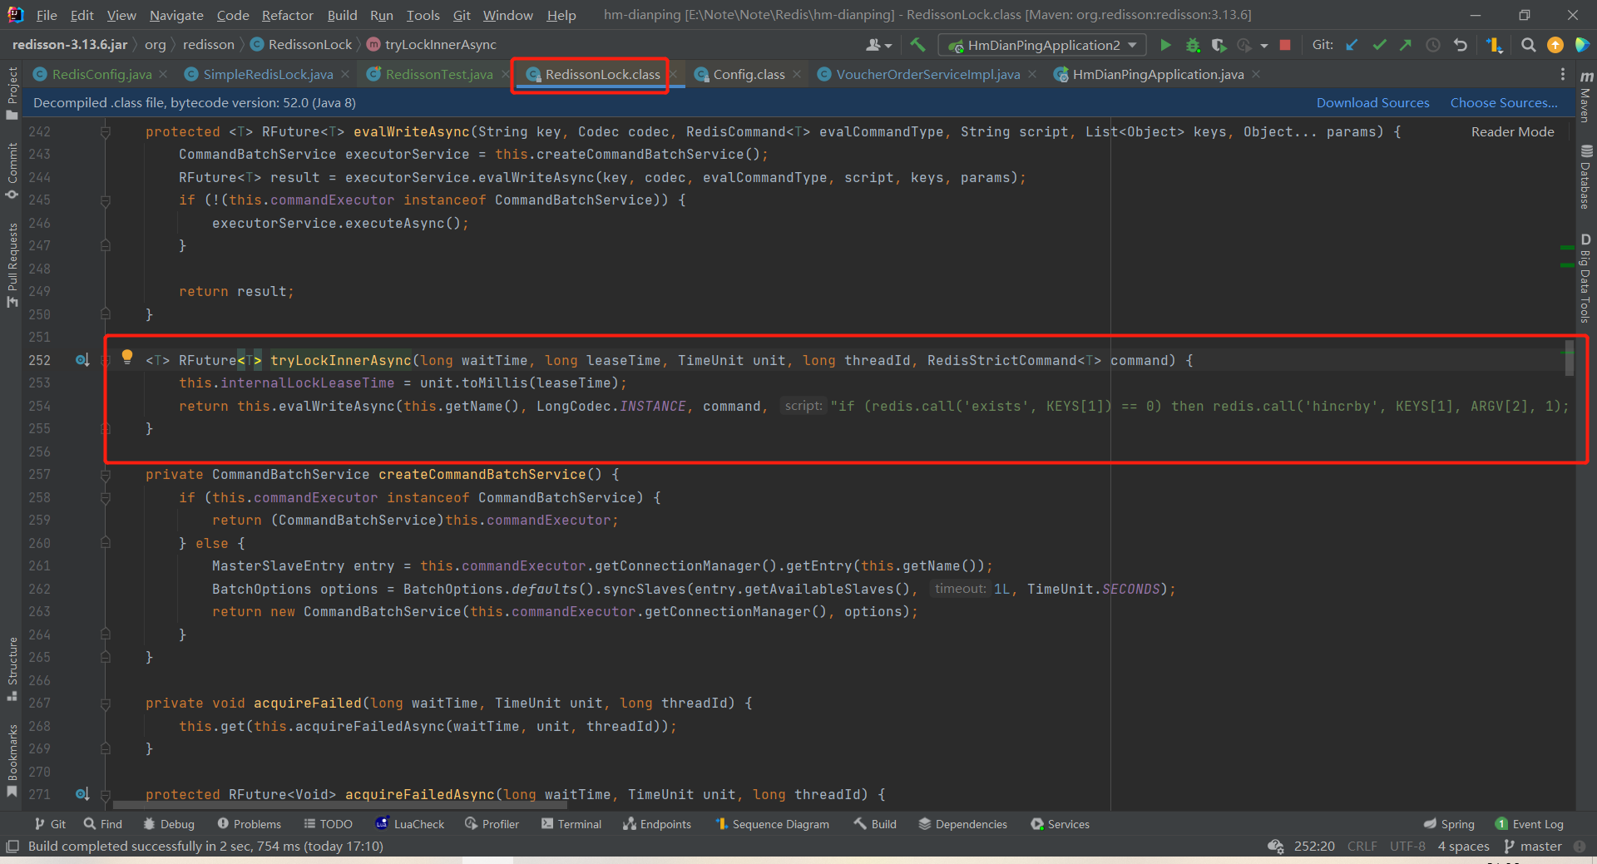
Task: Open the Navigate menu
Action: (176, 15)
